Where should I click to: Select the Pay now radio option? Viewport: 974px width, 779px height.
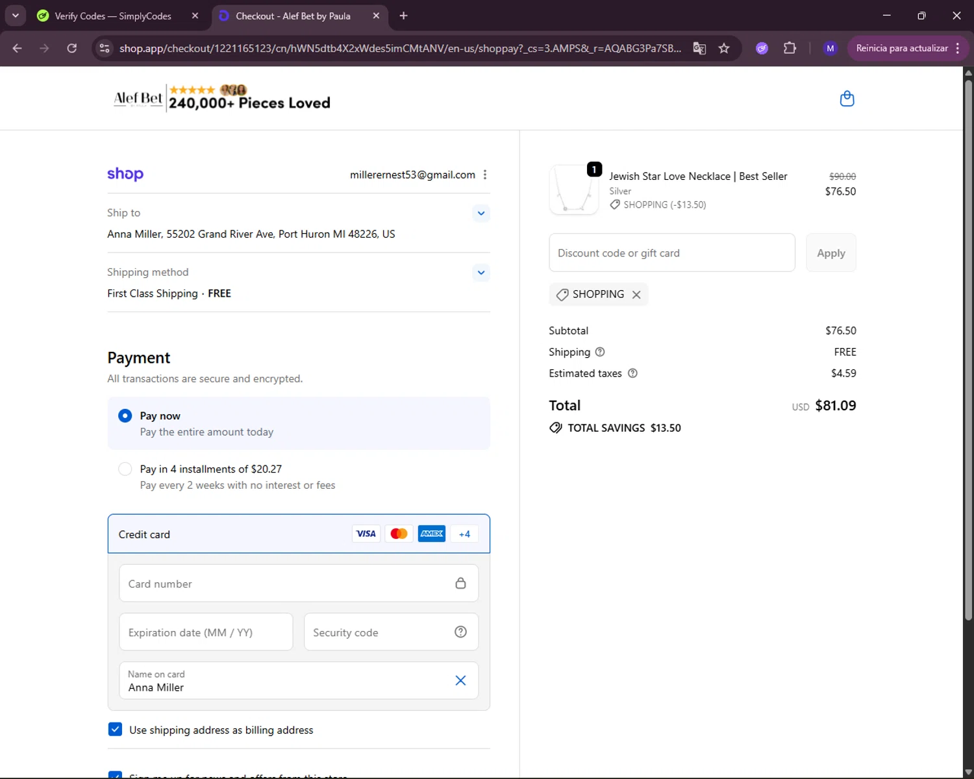(x=125, y=416)
